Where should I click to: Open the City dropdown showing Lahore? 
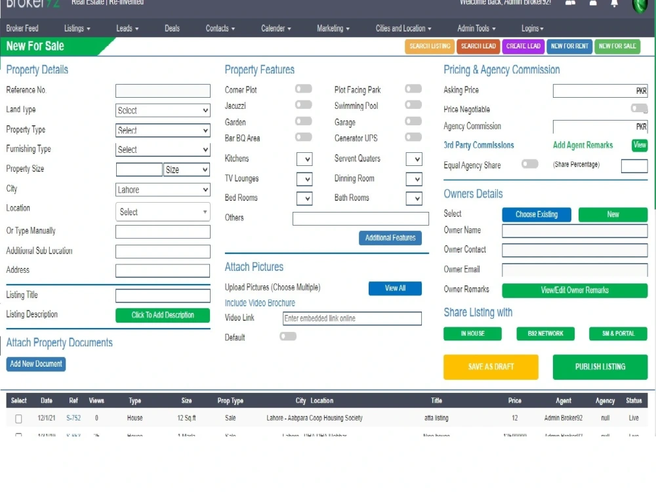pyautogui.click(x=163, y=190)
